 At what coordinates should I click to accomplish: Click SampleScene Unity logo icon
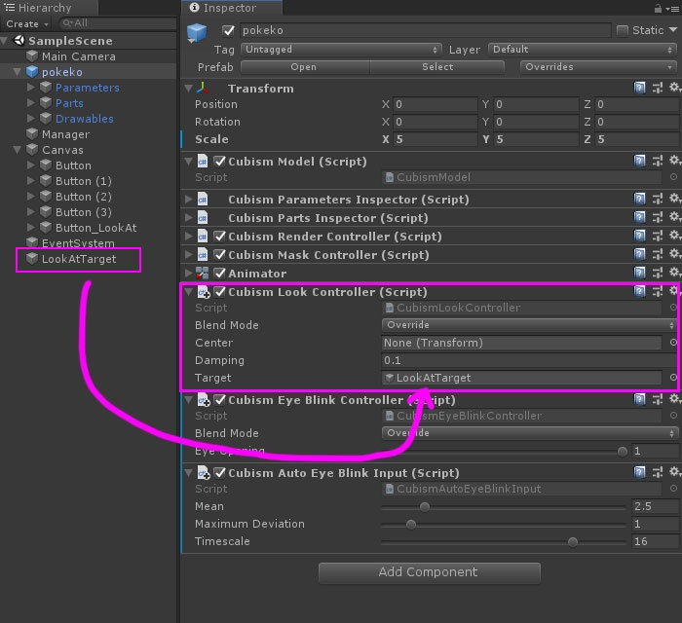(x=19, y=41)
